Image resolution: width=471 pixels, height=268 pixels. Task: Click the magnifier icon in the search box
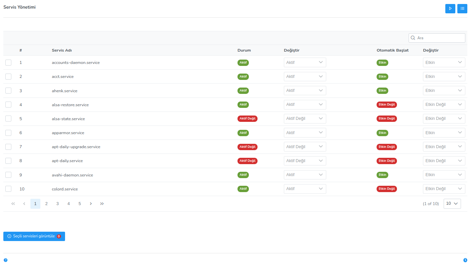(x=413, y=38)
